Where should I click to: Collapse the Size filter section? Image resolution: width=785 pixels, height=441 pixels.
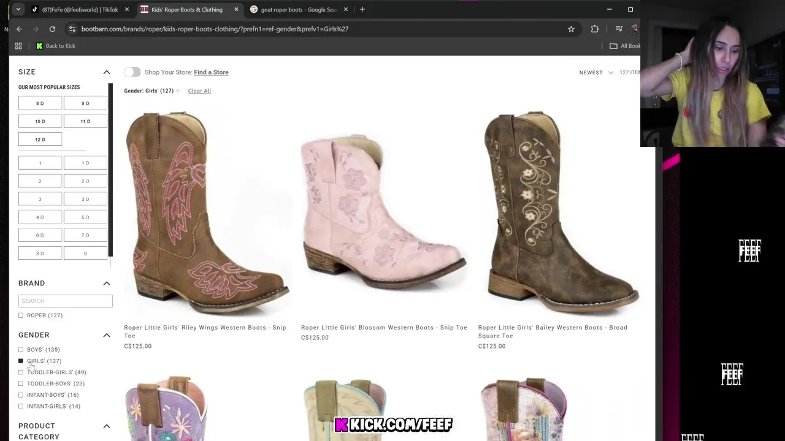106,72
